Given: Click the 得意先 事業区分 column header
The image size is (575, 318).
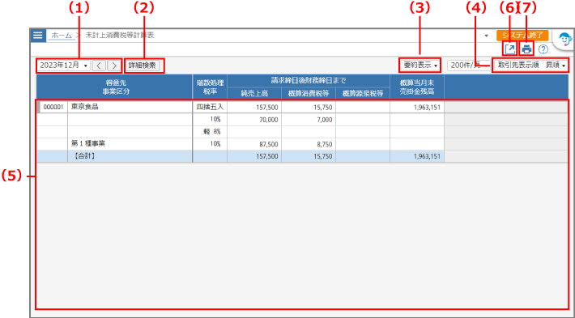Looking at the screenshot, I should 114,87.
